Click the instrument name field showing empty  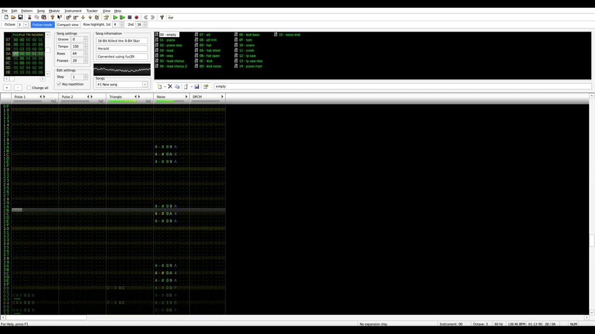402,86
